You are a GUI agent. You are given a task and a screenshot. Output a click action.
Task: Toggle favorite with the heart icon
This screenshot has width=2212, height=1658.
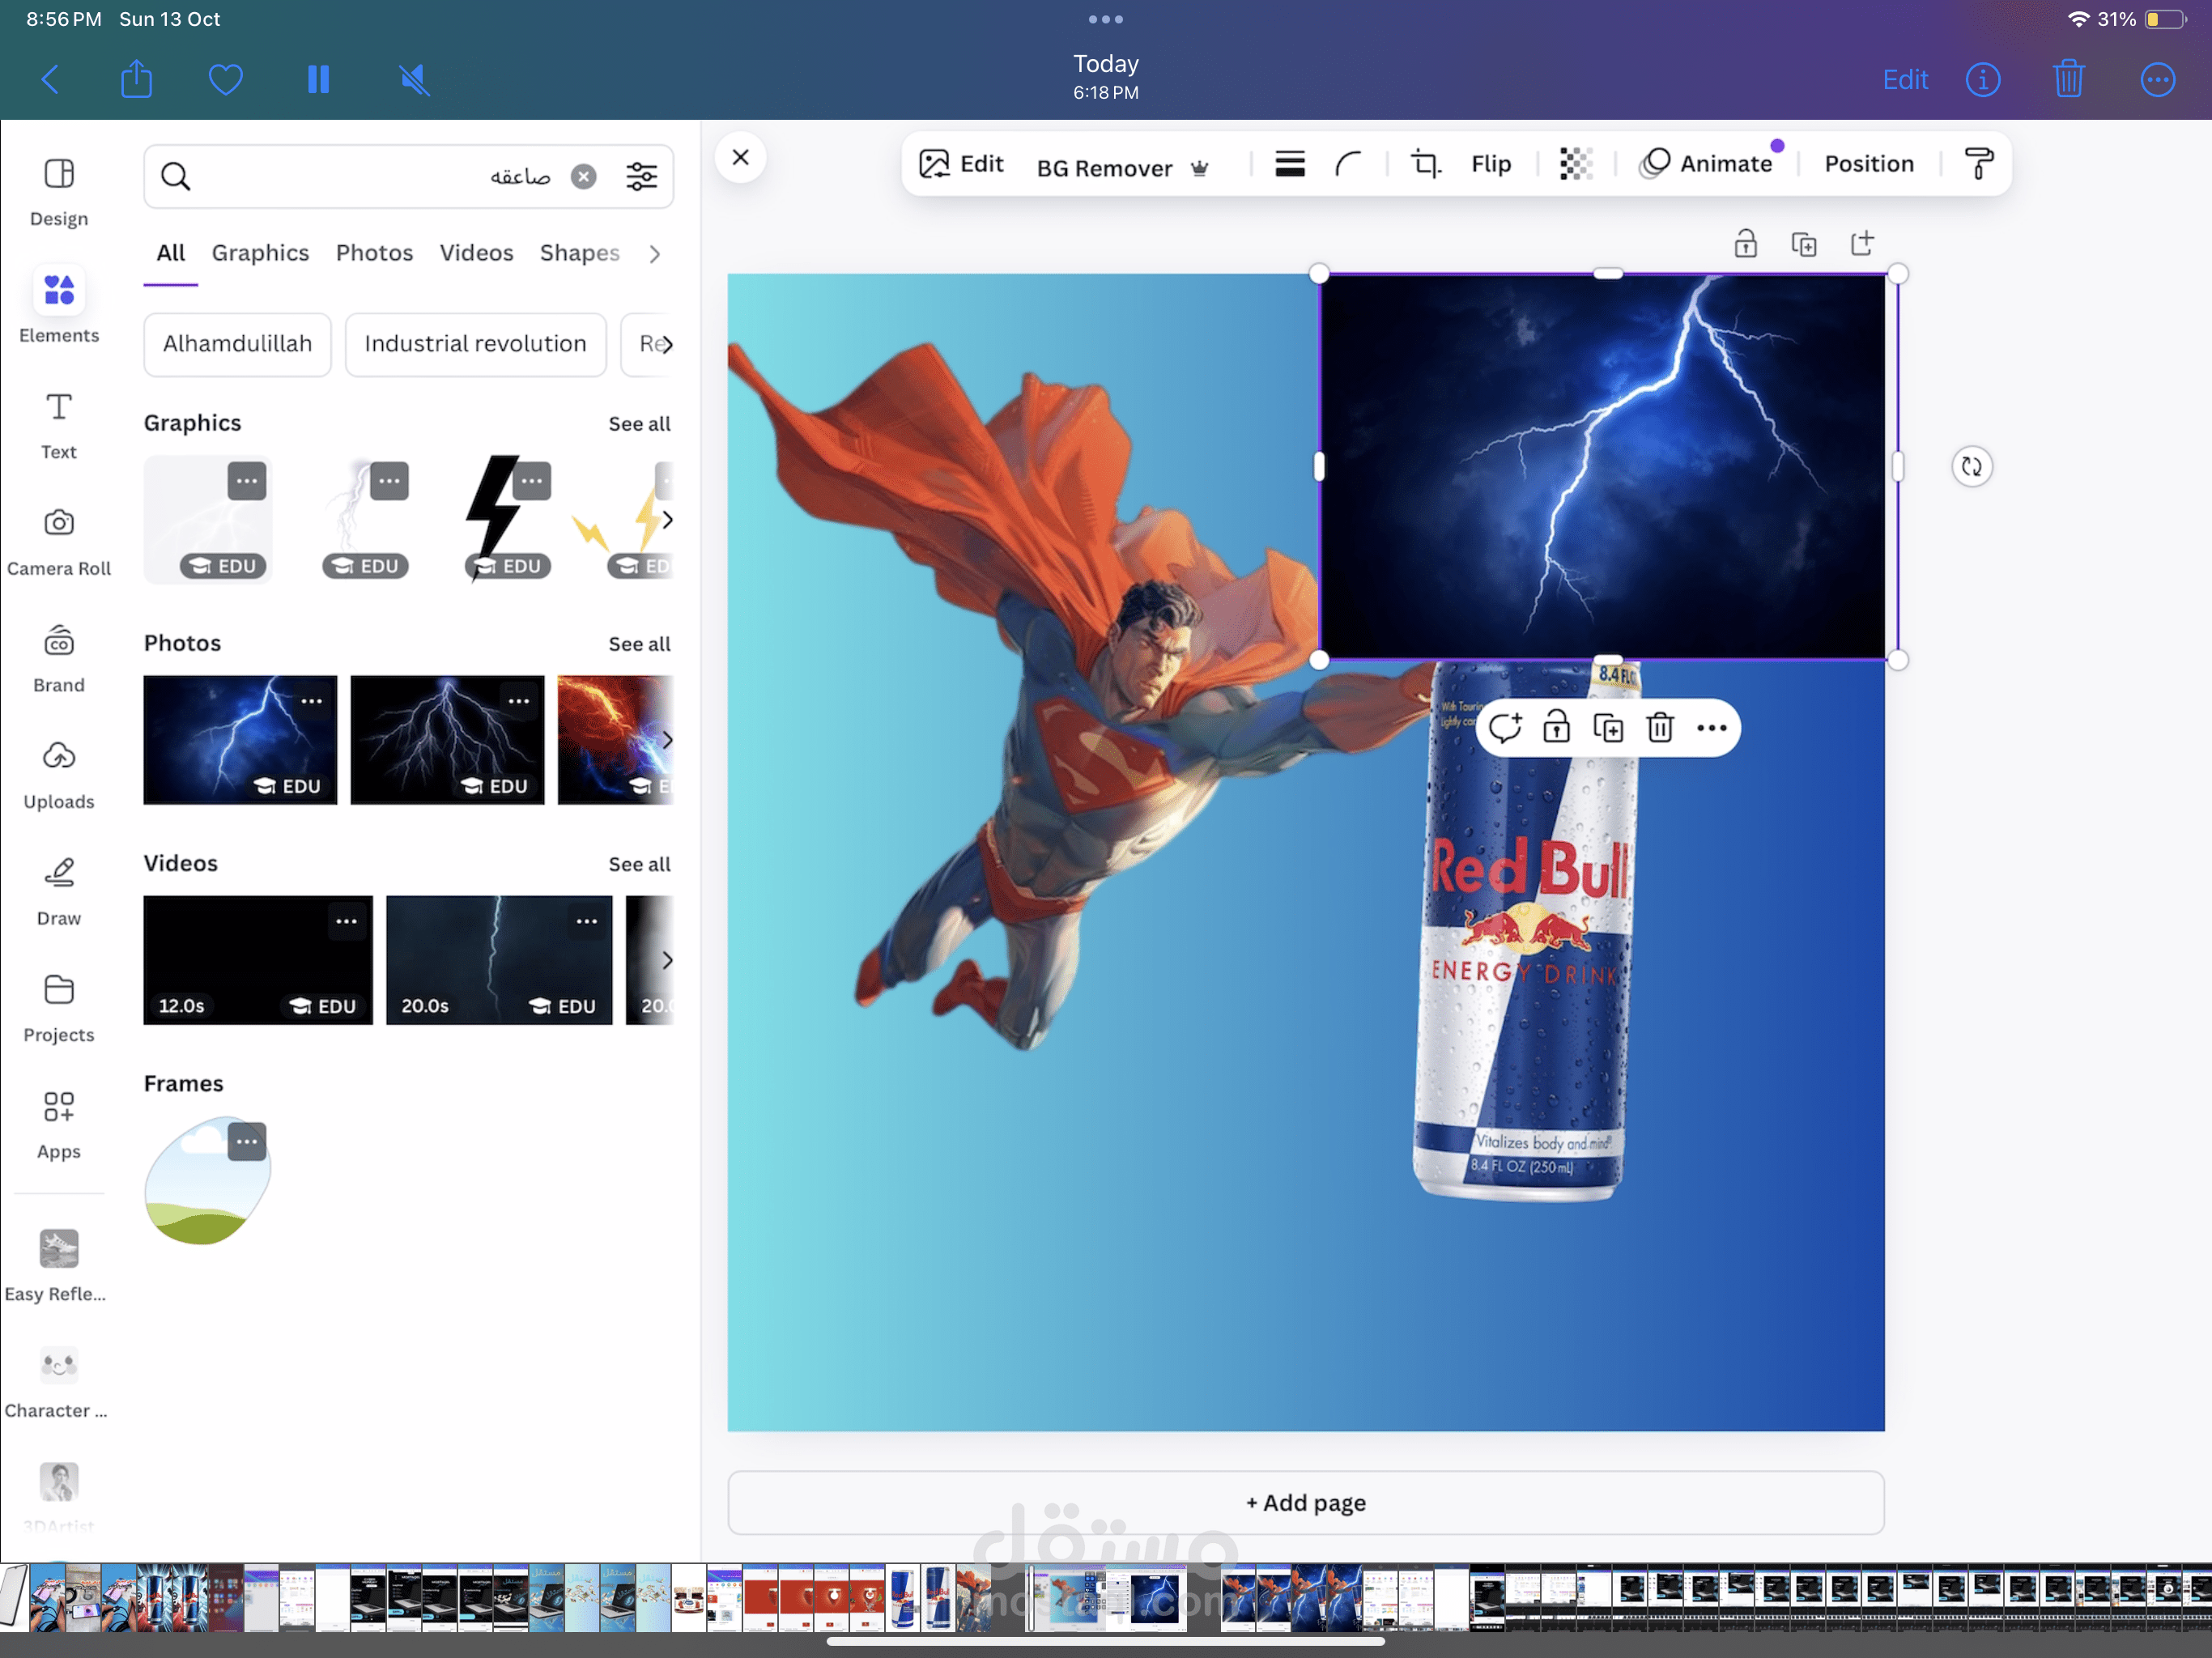click(x=226, y=80)
